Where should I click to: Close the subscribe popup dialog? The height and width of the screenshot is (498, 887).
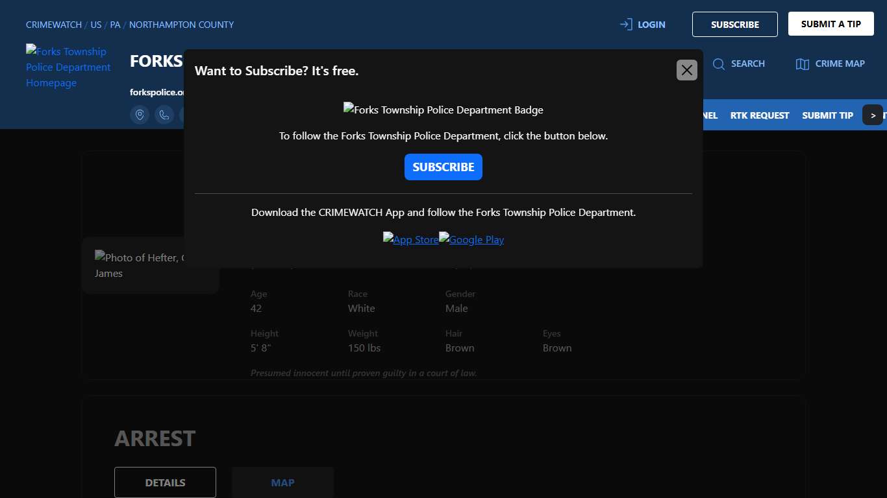(x=686, y=70)
